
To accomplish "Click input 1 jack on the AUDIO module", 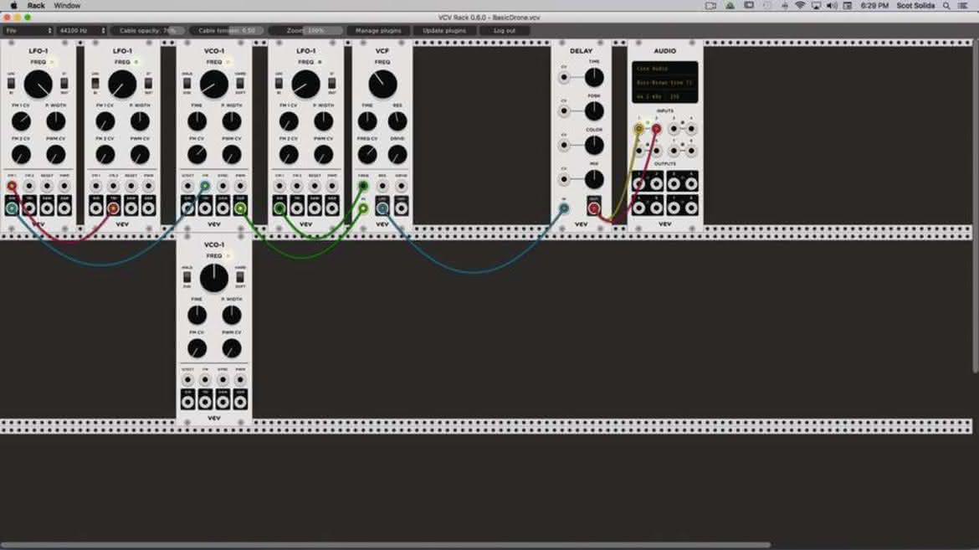I will [x=638, y=129].
